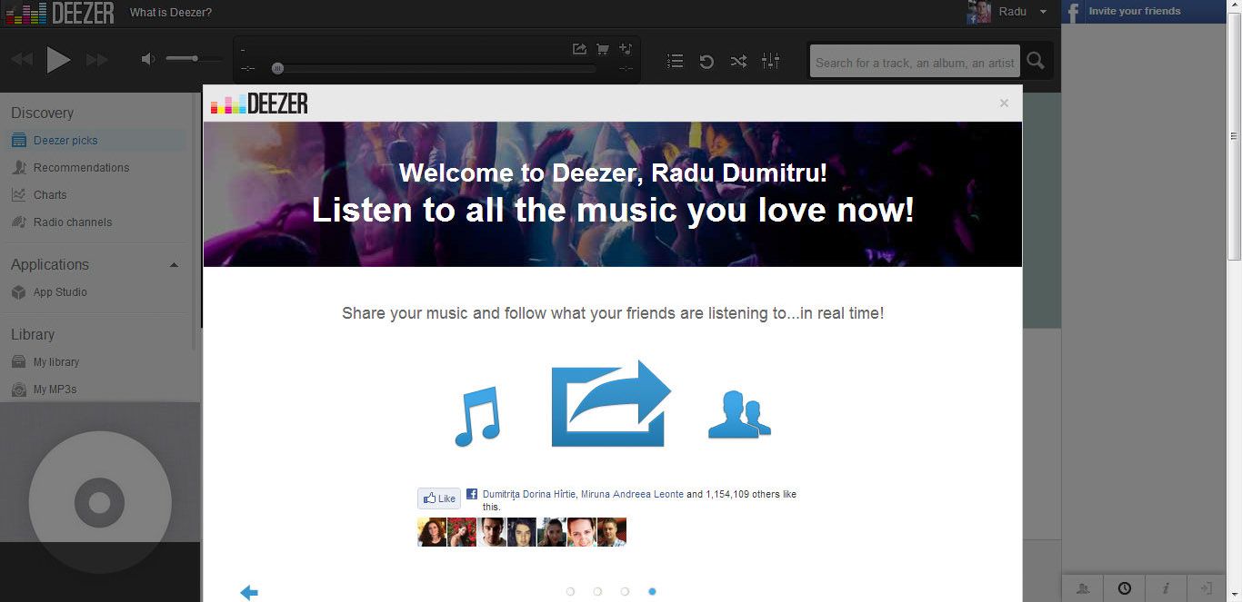Click the Radu profile avatar

point(978,12)
